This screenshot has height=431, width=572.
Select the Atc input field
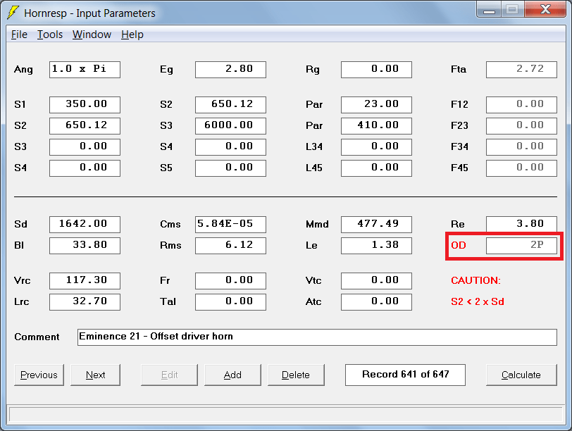click(376, 302)
